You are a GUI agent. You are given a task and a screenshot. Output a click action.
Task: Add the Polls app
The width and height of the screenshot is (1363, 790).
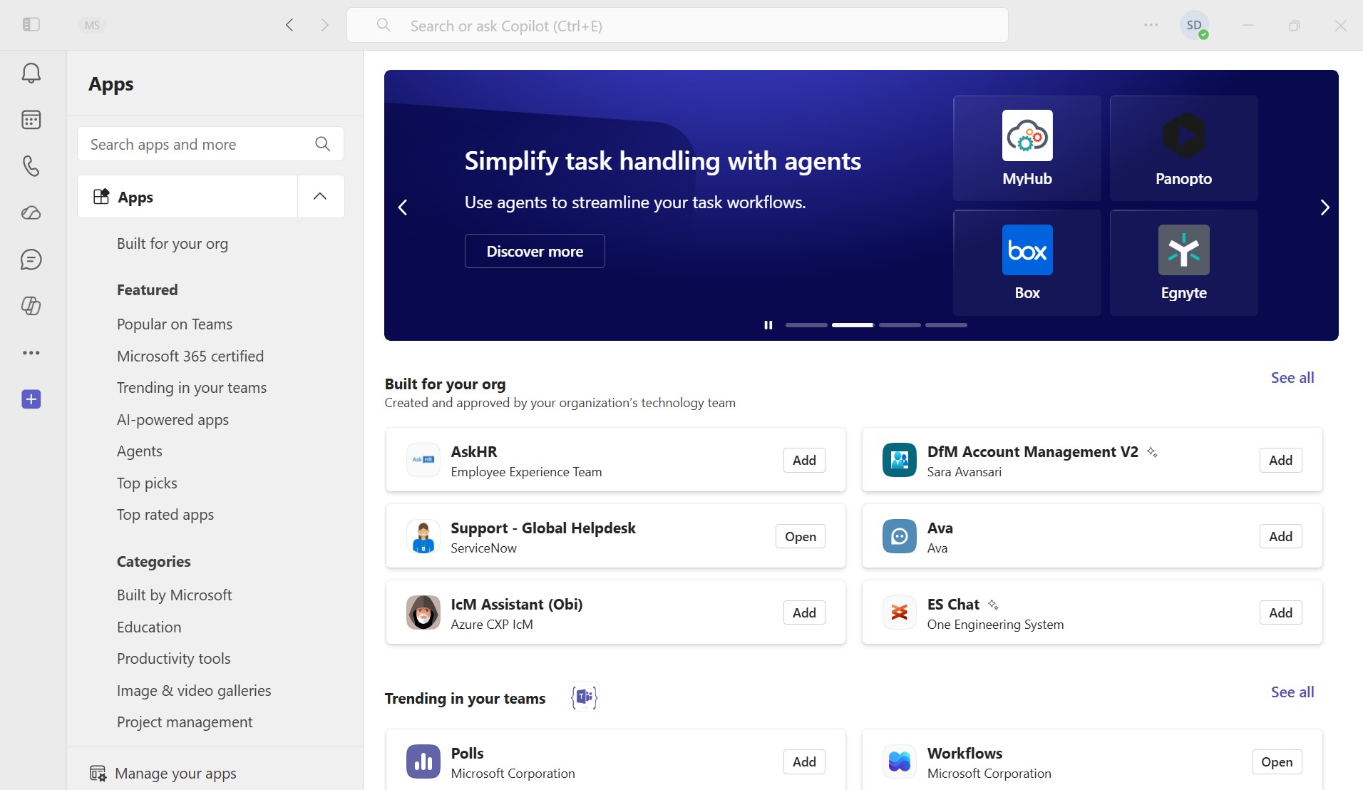pyautogui.click(x=804, y=761)
